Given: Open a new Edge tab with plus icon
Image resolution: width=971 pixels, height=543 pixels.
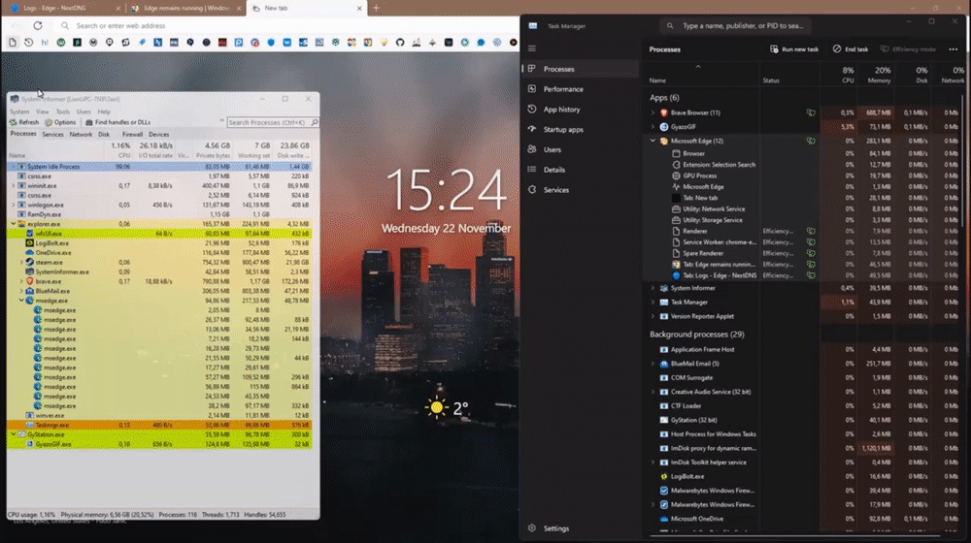Looking at the screenshot, I should [x=376, y=8].
